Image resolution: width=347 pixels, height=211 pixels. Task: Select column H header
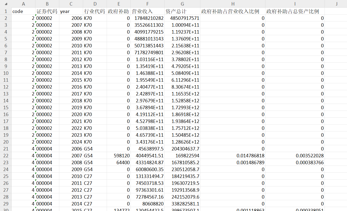point(233,4)
